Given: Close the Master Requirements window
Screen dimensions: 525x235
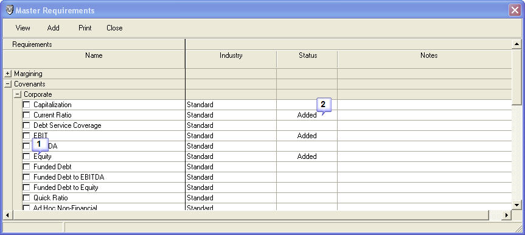Looking at the screenshot, I should coord(515,10).
